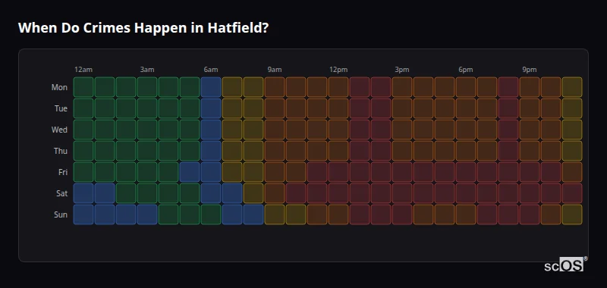Image resolution: width=607 pixels, height=288 pixels.
Task: Click the Monday 9am orange cell
Action: [x=275, y=87]
